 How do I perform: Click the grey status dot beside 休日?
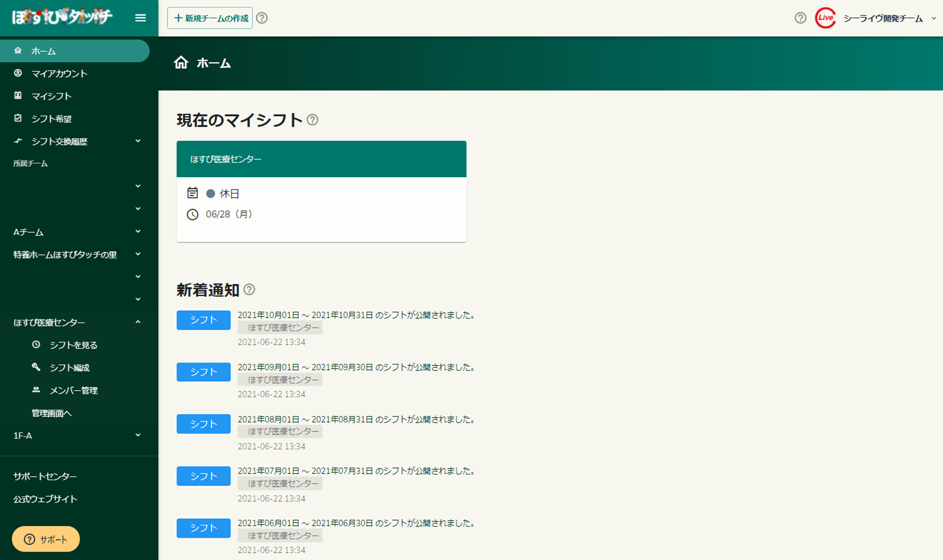click(211, 194)
